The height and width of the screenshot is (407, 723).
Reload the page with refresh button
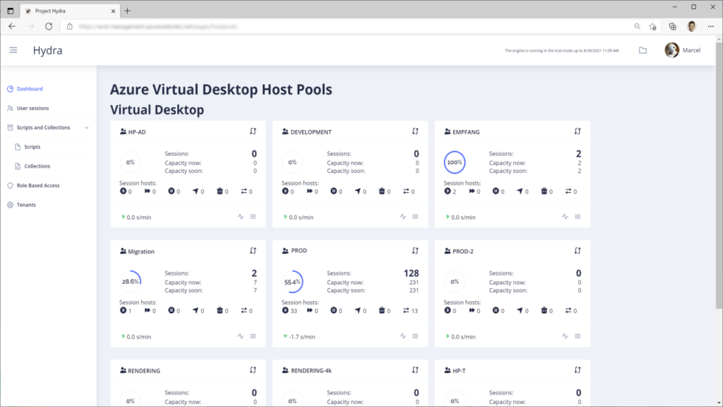(49, 26)
